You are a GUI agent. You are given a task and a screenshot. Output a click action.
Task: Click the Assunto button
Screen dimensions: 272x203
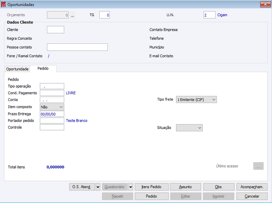pos(185,187)
